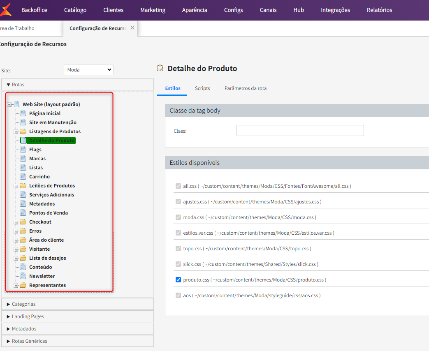Open the Canais menu
This screenshot has height=351, width=429.
pyautogui.click(x=268, y=10)
